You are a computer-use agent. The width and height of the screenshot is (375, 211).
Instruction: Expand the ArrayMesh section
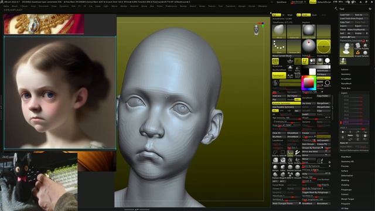346,79
